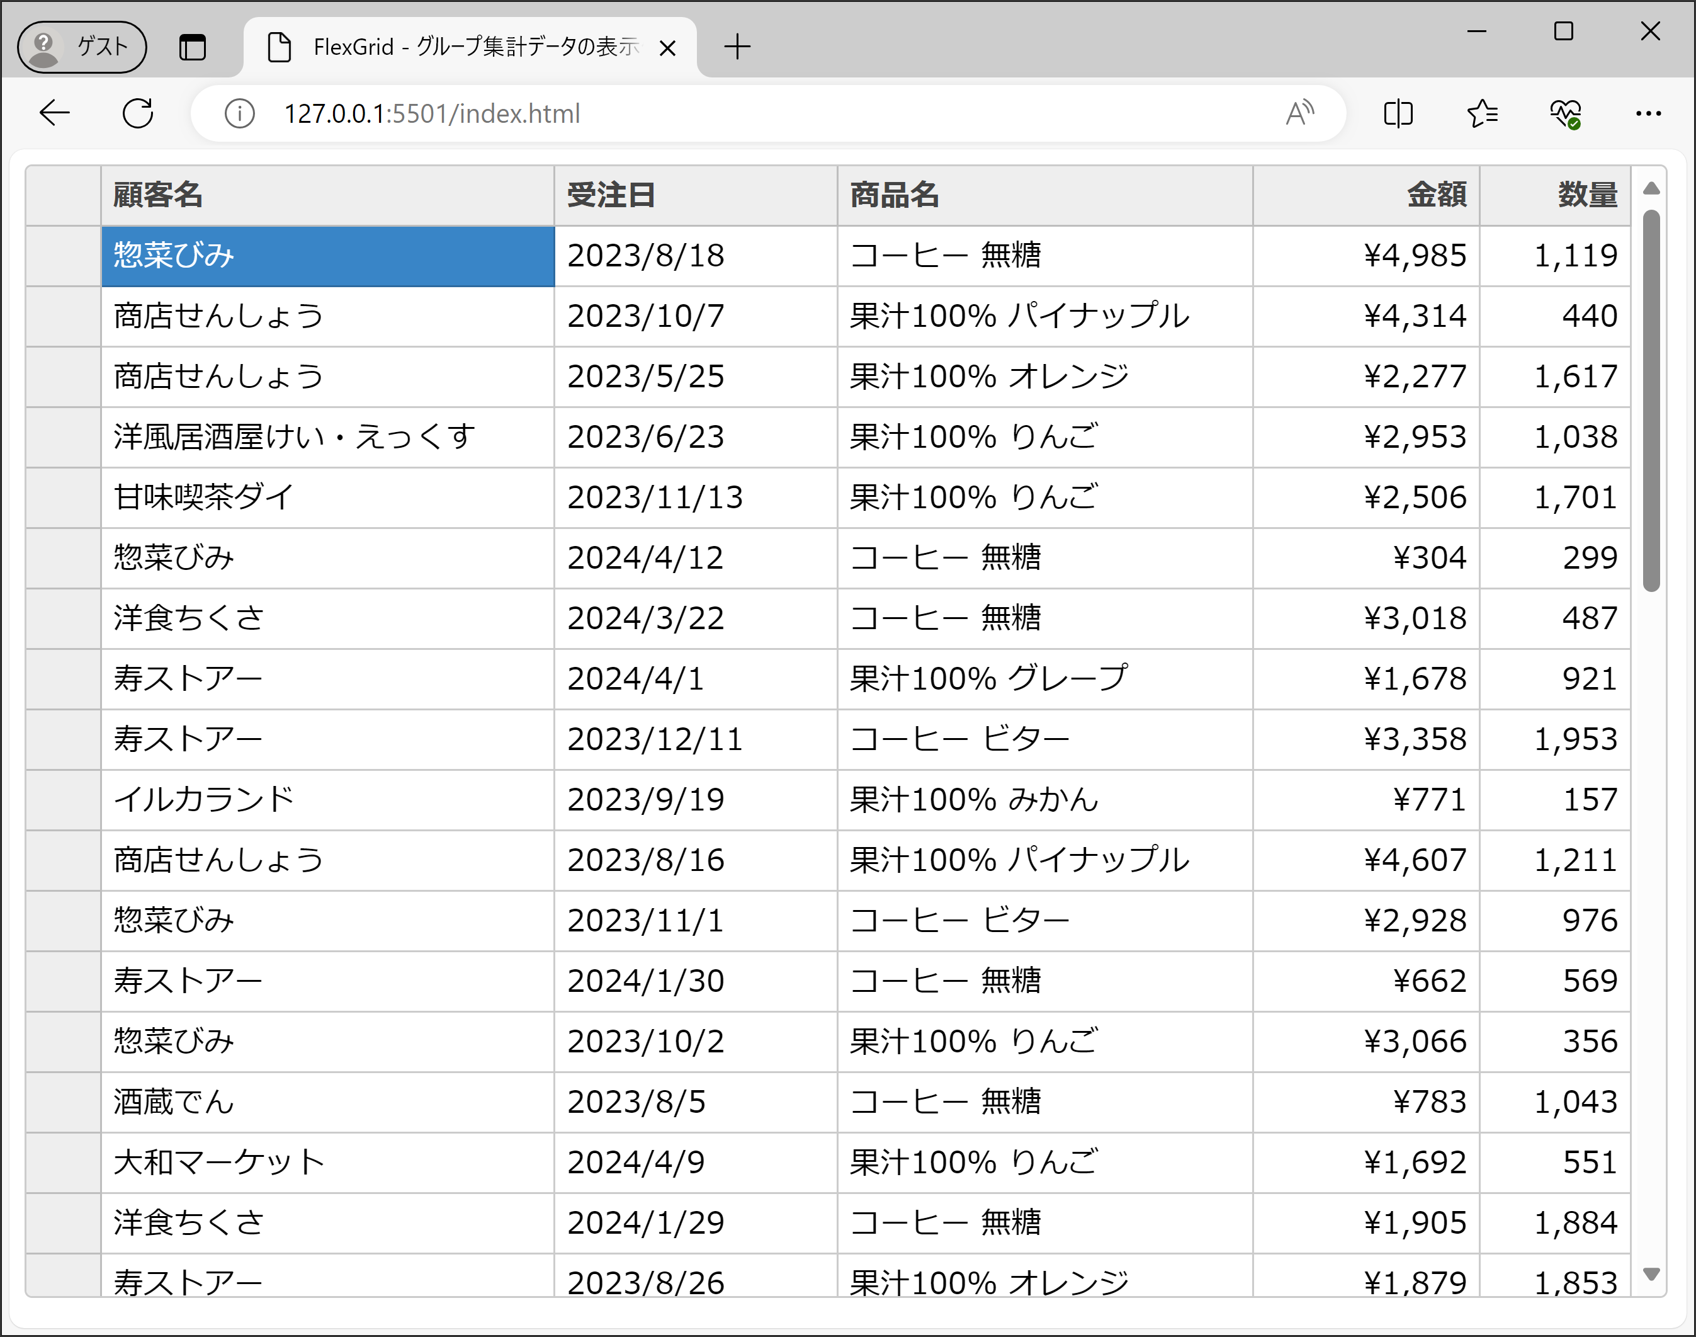Select customer 洋風居酒屋けい・えっくす
This screenshot has width=1696, height=1337.
coord(328,437)
